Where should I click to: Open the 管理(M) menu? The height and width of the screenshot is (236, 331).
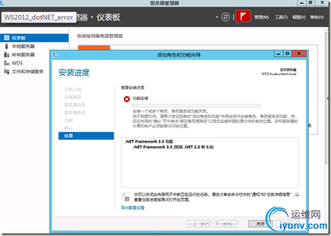(261, 17)
